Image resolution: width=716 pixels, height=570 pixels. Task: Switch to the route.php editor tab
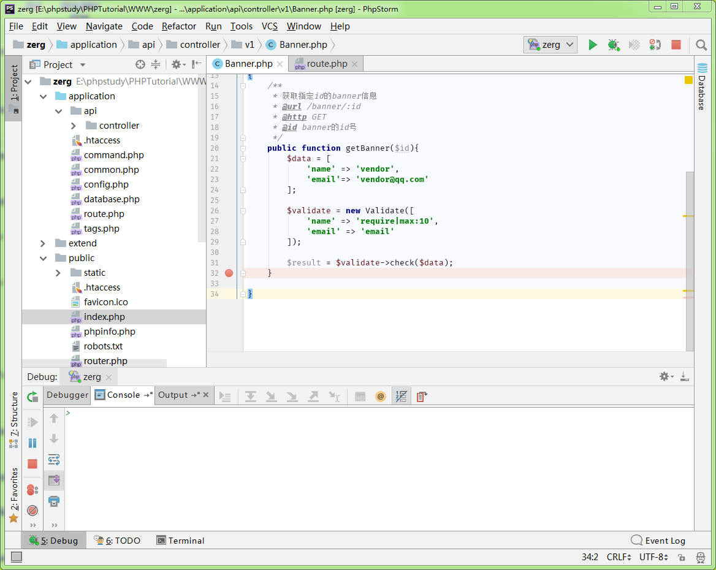326,64
